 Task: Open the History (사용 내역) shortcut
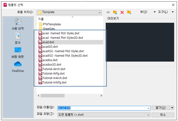(18, 24)
